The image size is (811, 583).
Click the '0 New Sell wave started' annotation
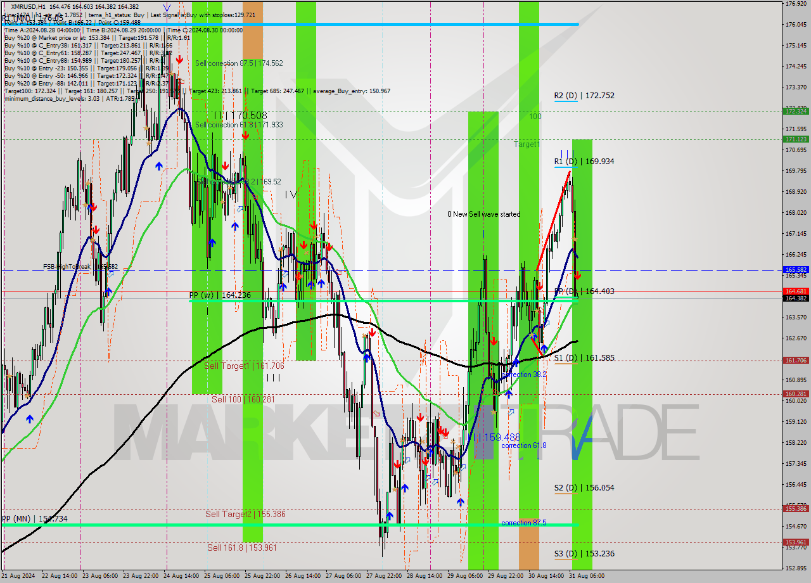(483, 214)
